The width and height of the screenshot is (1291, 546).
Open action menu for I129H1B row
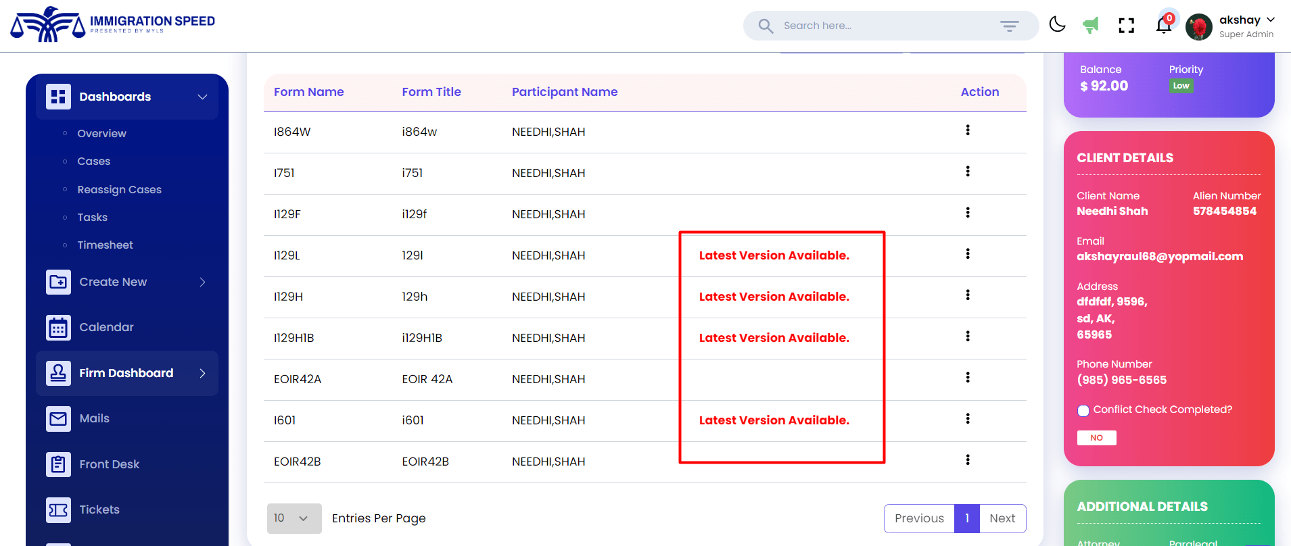point(968,336)
